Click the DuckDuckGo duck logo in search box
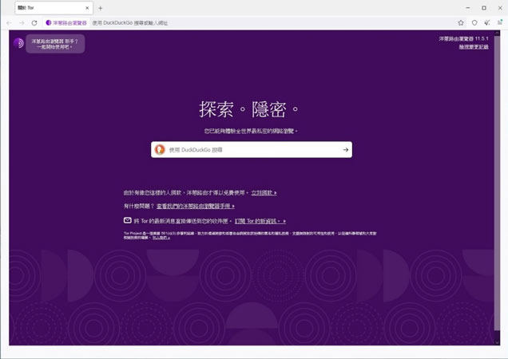The image size is (508, 359). click(160, 149)
